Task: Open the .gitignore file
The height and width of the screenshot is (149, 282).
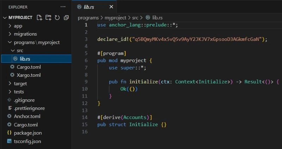Action: click(24, 100)
